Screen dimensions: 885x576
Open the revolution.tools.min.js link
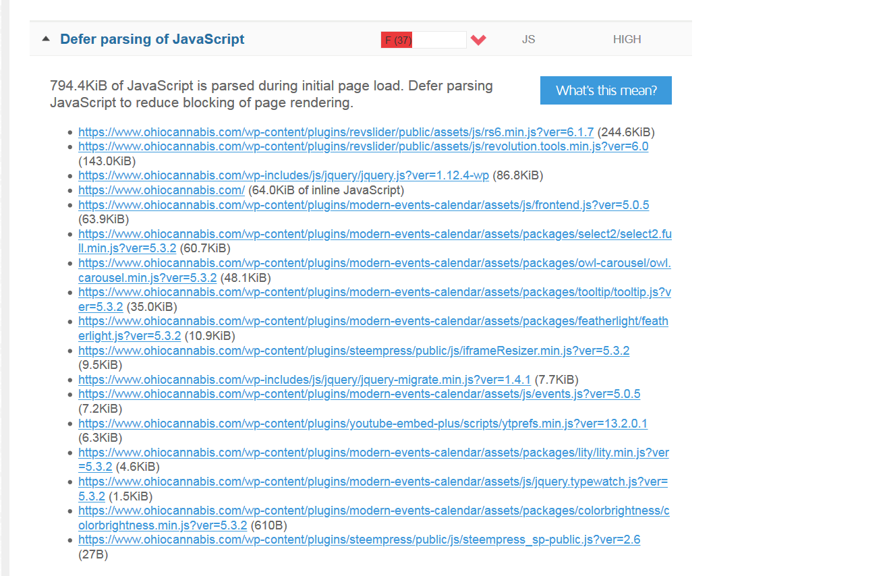pos(363,146)
